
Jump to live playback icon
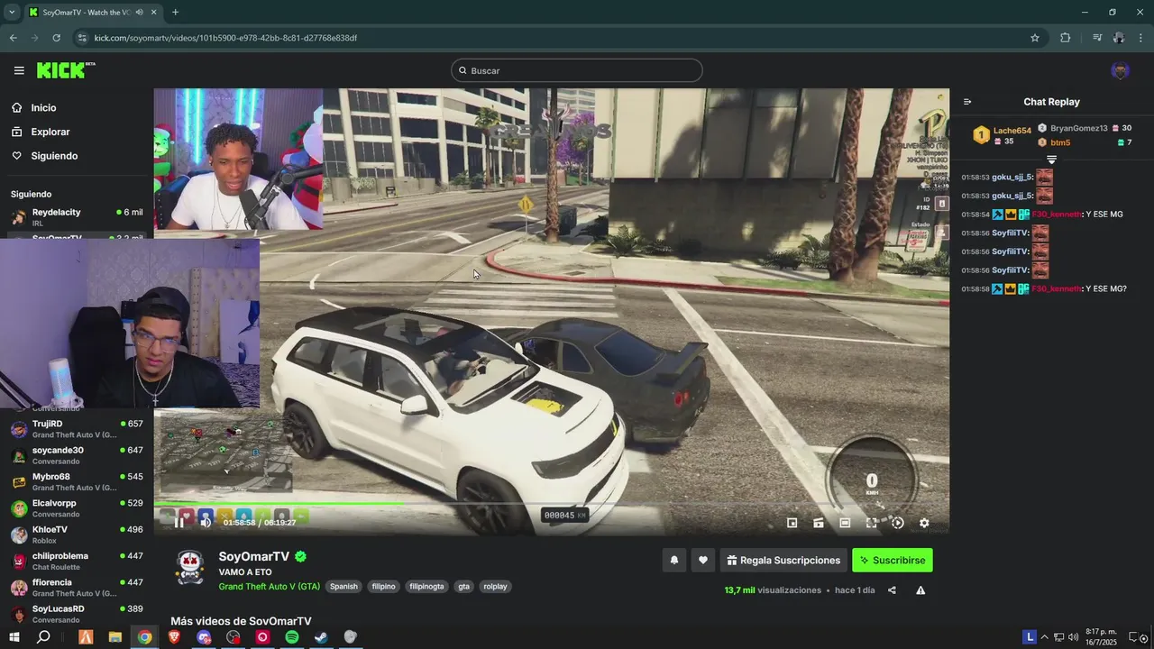(x=897, y=523)
